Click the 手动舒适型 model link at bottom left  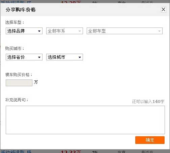pyautogui.click(x=12, y=152)
